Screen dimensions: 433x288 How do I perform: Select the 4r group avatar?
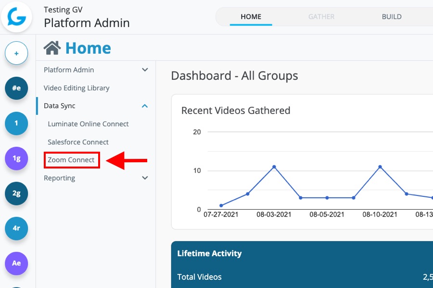pyautogui.click(x=16, y=228)
